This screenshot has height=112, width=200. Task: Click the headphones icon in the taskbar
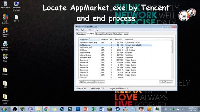(125, 109)
